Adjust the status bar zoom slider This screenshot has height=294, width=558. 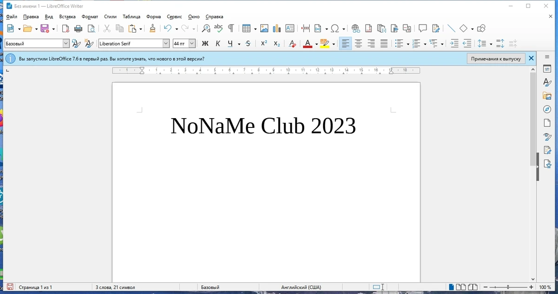(x=508, y=287)
